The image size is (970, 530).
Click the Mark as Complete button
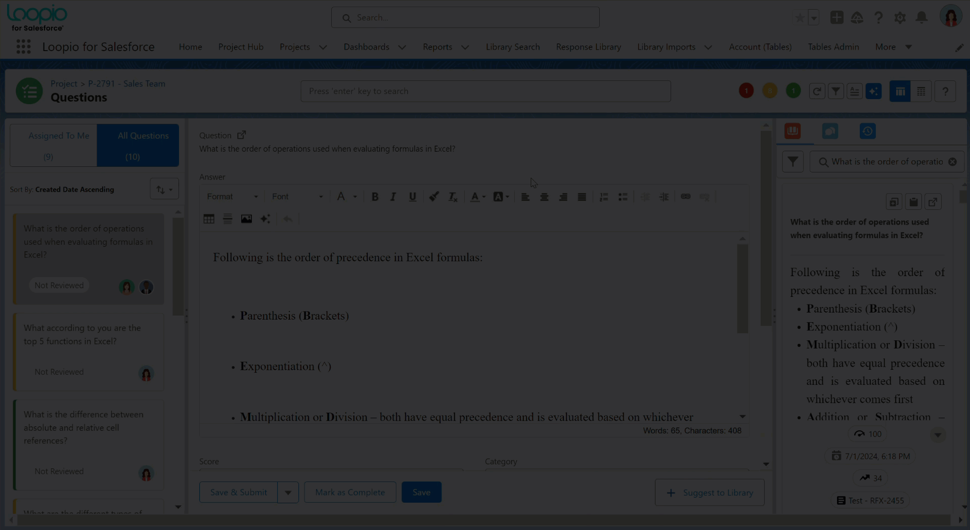coord(350,493)
